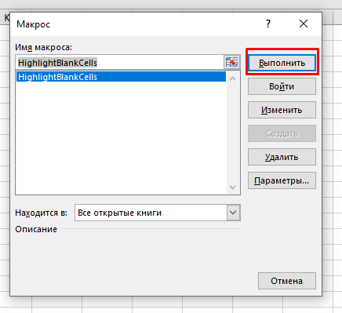Image resolution: width=342 pixels, height=313 pixels.
Task: Delete the macro with Удалить button
Action: [282, 157]
